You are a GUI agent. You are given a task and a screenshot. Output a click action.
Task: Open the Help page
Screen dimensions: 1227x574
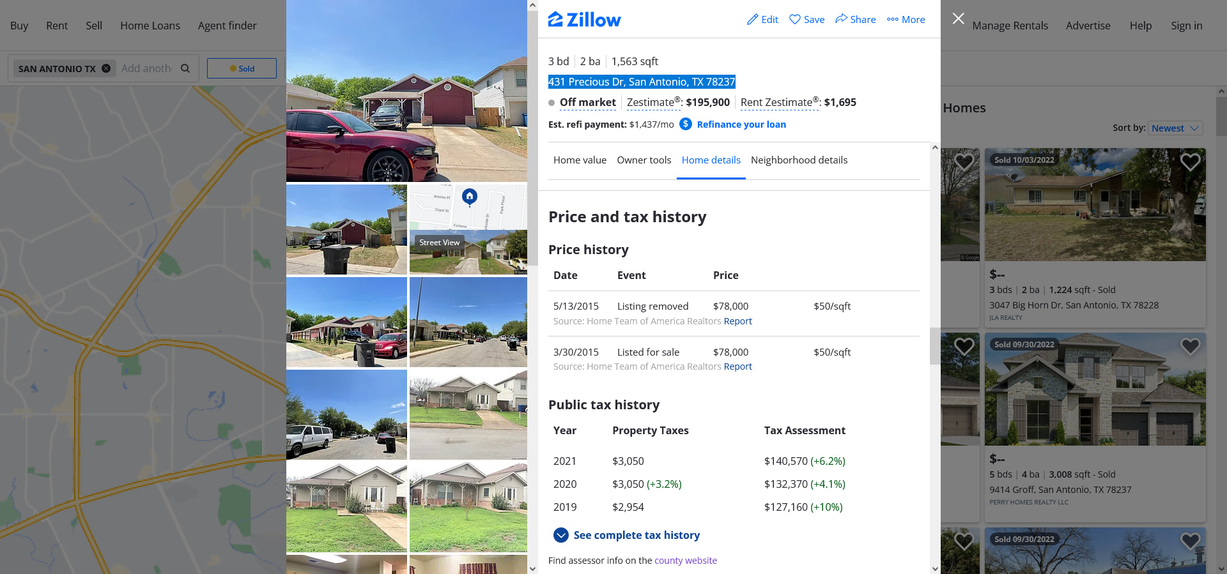point(1140,26)
